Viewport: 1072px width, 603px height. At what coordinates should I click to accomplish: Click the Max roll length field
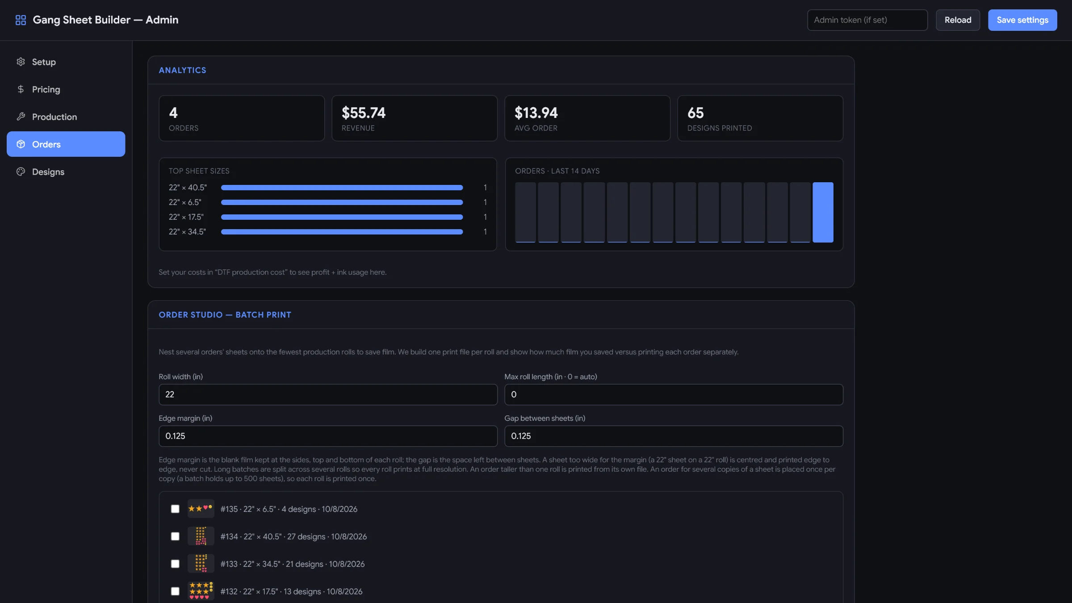[x=674, y=394]
